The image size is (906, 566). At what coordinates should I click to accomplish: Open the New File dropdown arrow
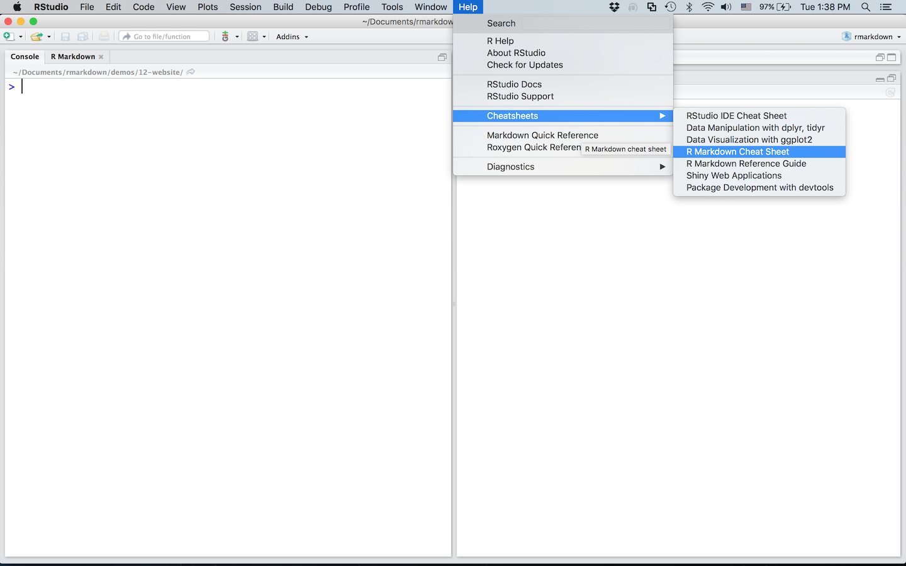[21, 37]
